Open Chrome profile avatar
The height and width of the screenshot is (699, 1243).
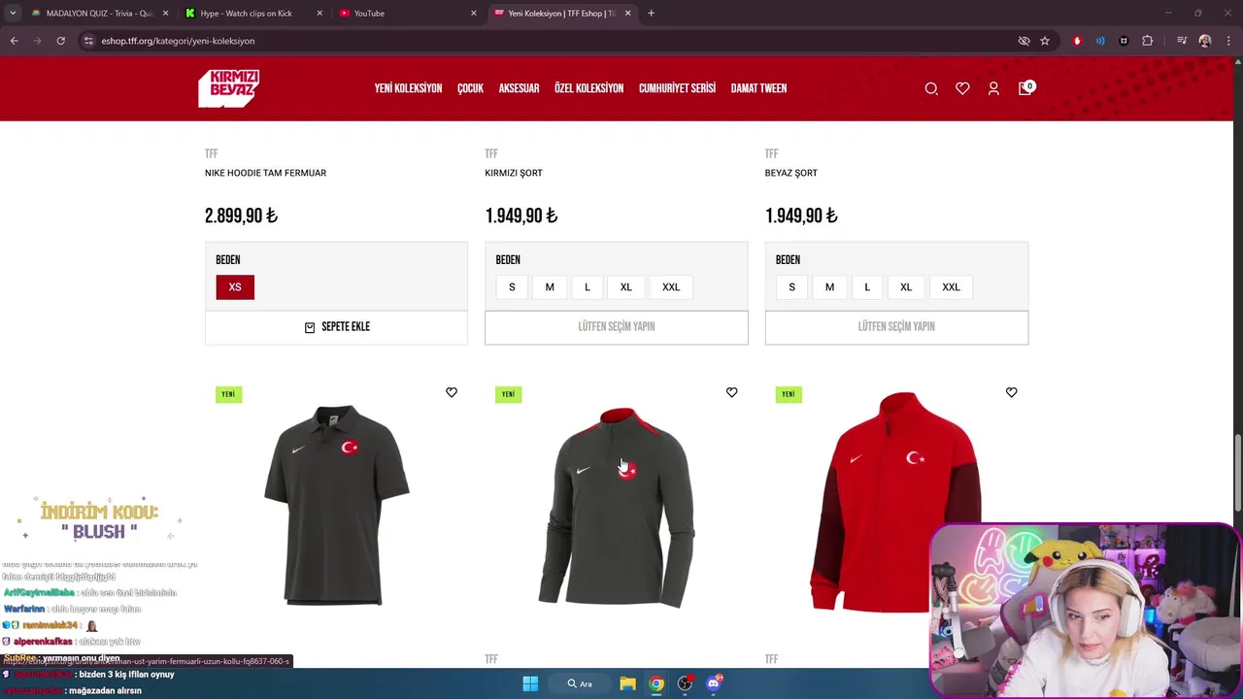[x=1205, y=41]
